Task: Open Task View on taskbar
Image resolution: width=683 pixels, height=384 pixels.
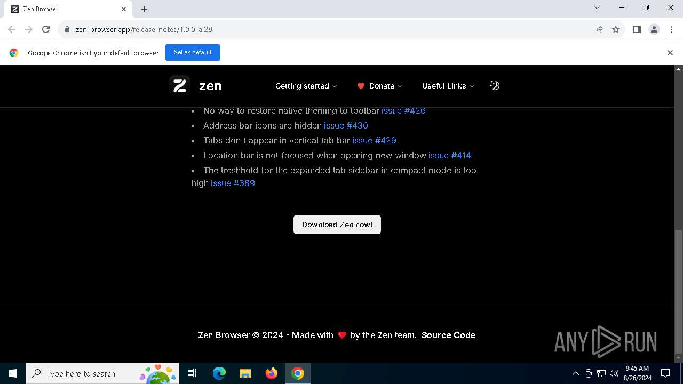Action: (x=192, y=373)
